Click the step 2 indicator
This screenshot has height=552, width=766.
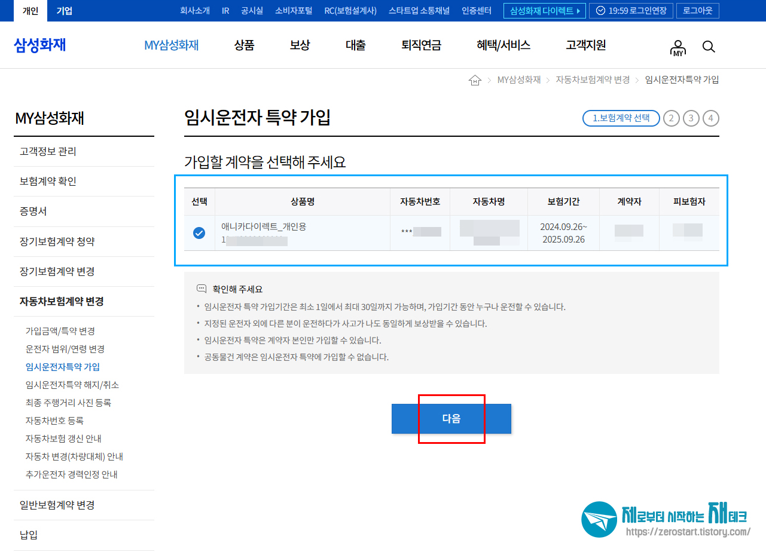[x=671, y=118]
